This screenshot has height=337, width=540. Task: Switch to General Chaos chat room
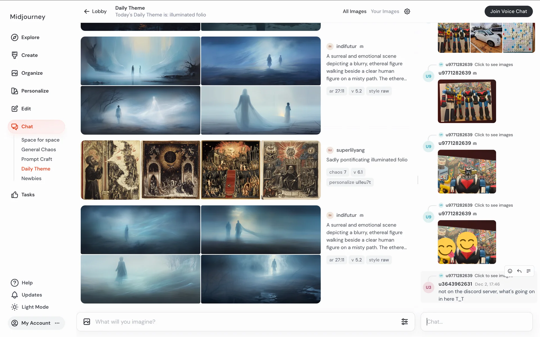pyautogui.click(x=39, y=150)
